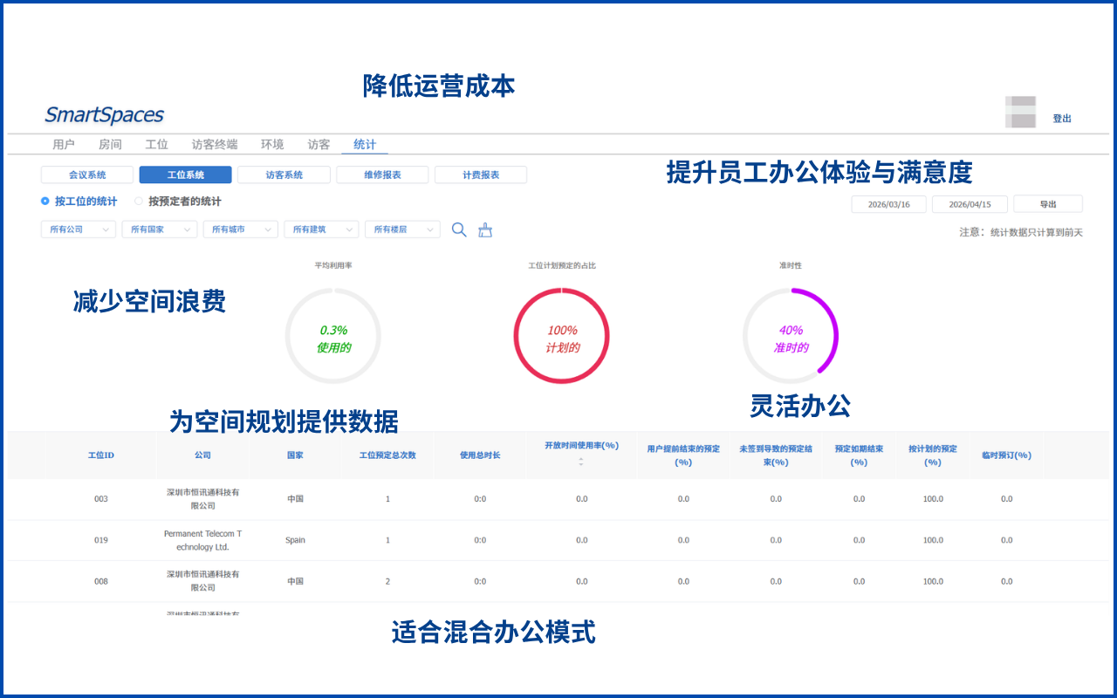The image size is (1117, 698).
Task: Click the 工位ID column header
Action: click(x=101, y=455)
